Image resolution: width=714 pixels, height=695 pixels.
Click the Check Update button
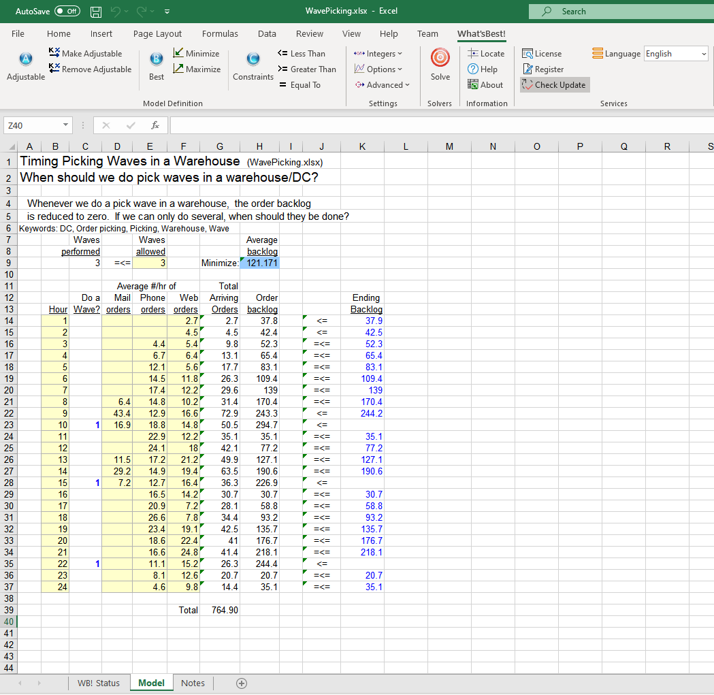554,85
